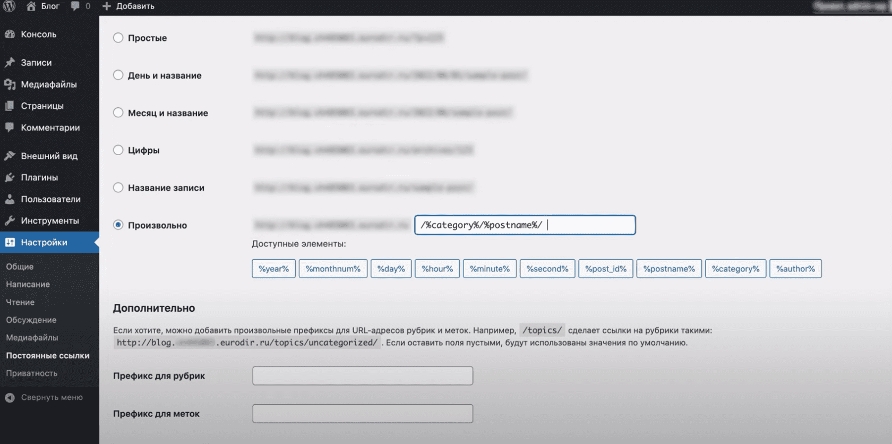Click Свернуть меню text

point(52,397)
